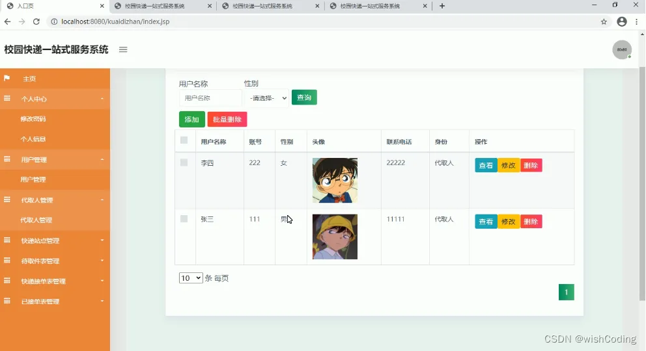Image resolution: width=646 pixels, height=351 pixels.
Task: Open 李四's avatar thumbnail
Action: [335, 181]
